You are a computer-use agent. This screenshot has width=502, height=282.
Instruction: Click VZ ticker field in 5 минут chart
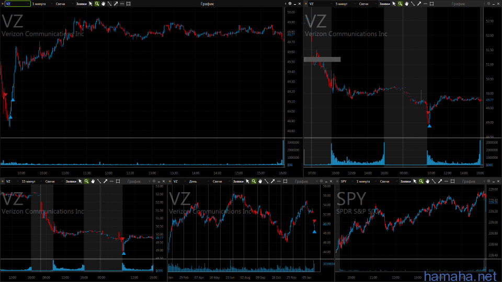pyautogui.click(x=321, y=4)
